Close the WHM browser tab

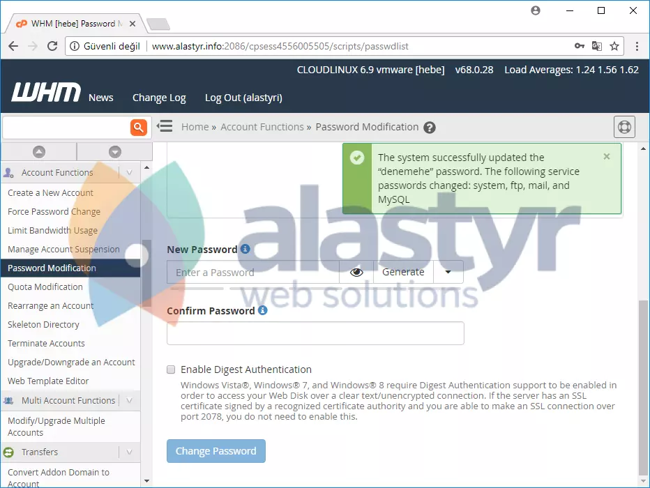133,24
